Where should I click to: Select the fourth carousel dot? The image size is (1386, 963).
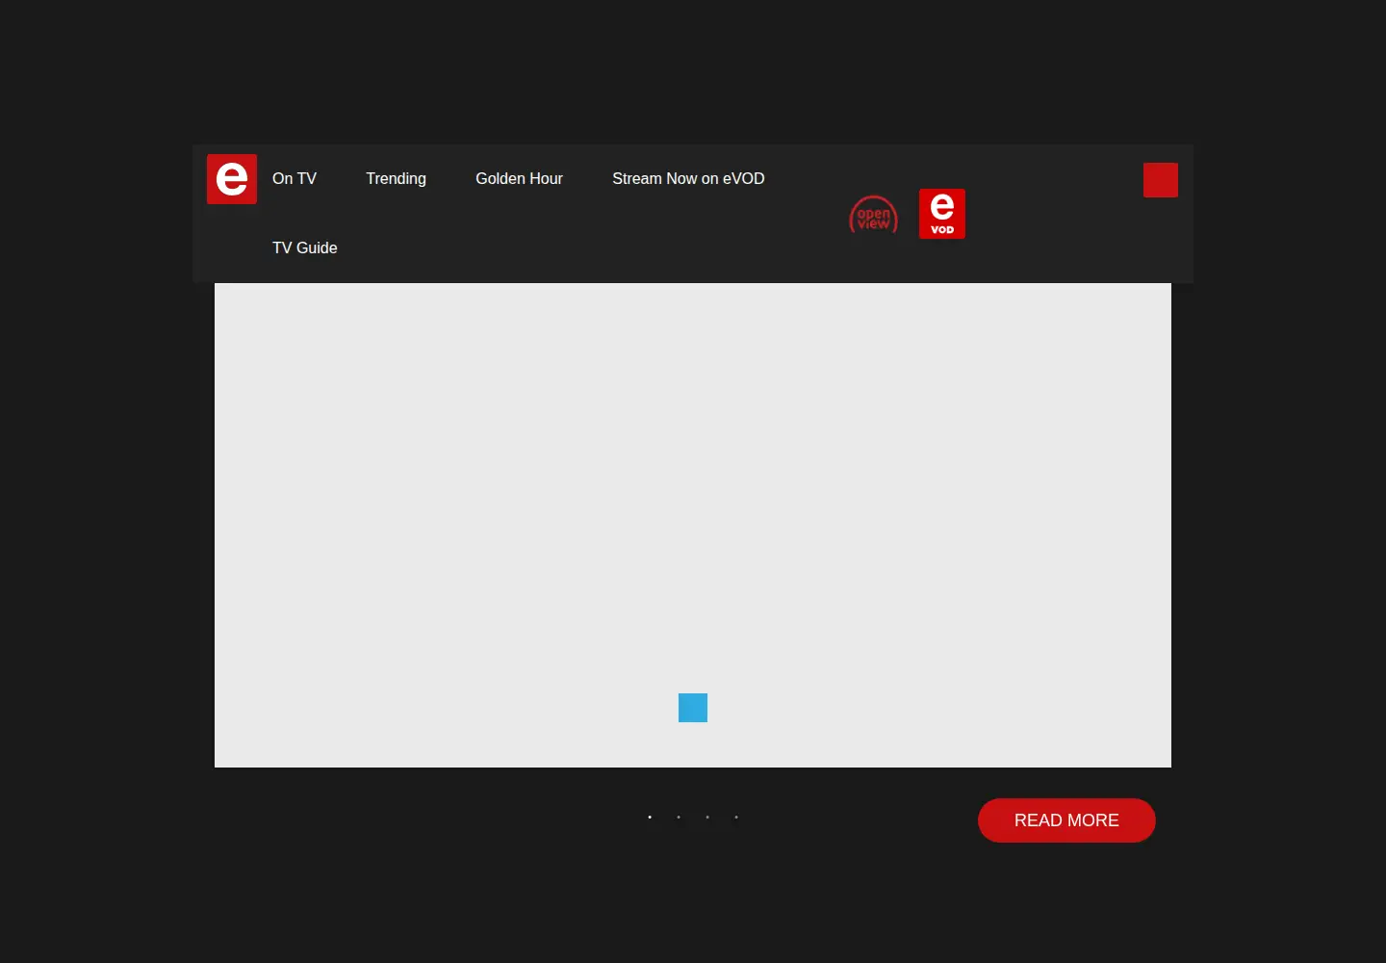tap(736, 818)
